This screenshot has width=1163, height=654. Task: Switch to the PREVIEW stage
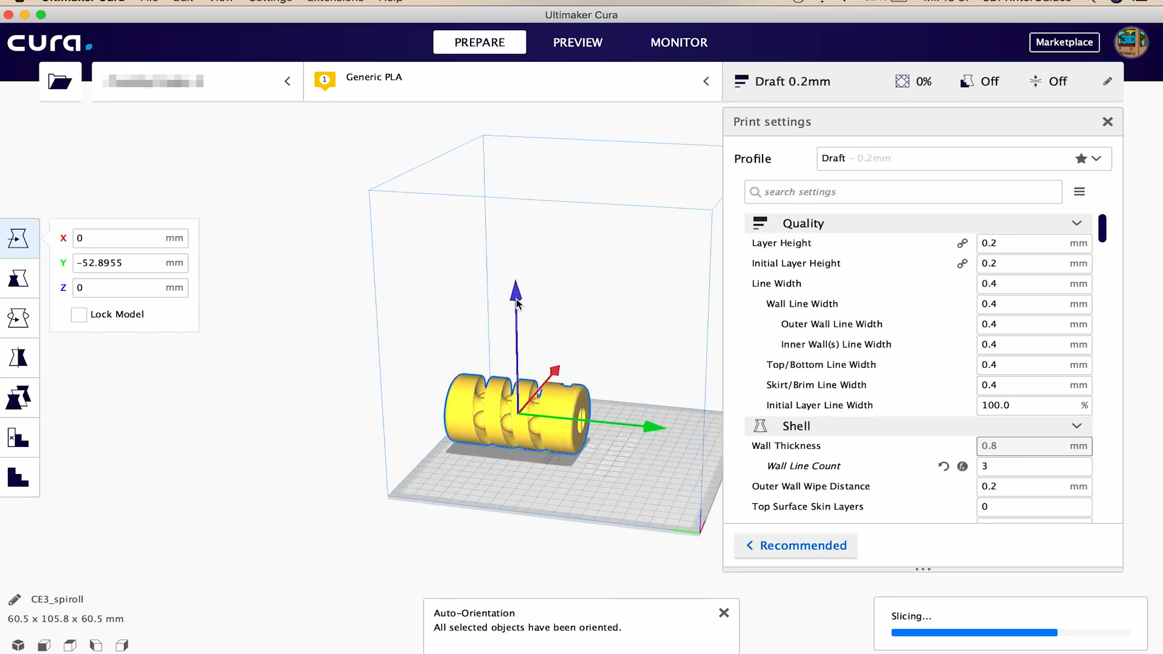click(x=578, y=42)
